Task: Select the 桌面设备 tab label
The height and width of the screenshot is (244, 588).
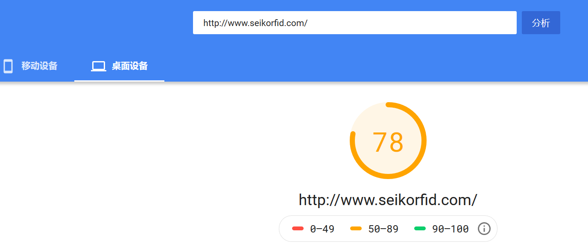Action: (130, 66)
